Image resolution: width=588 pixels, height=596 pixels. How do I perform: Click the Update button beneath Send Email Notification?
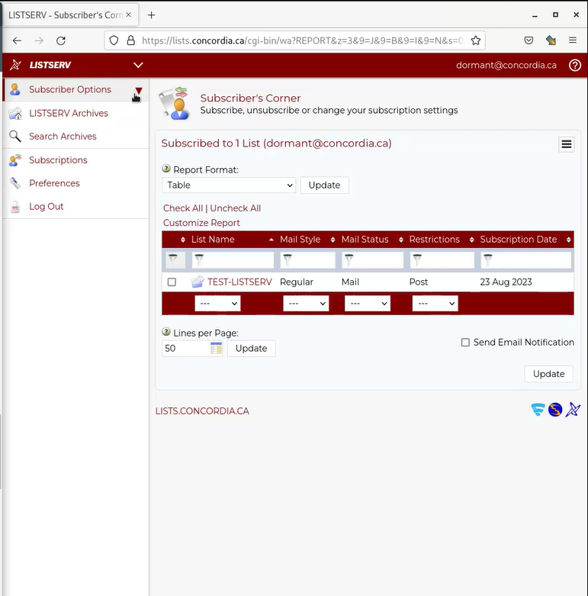pos(548,374)
